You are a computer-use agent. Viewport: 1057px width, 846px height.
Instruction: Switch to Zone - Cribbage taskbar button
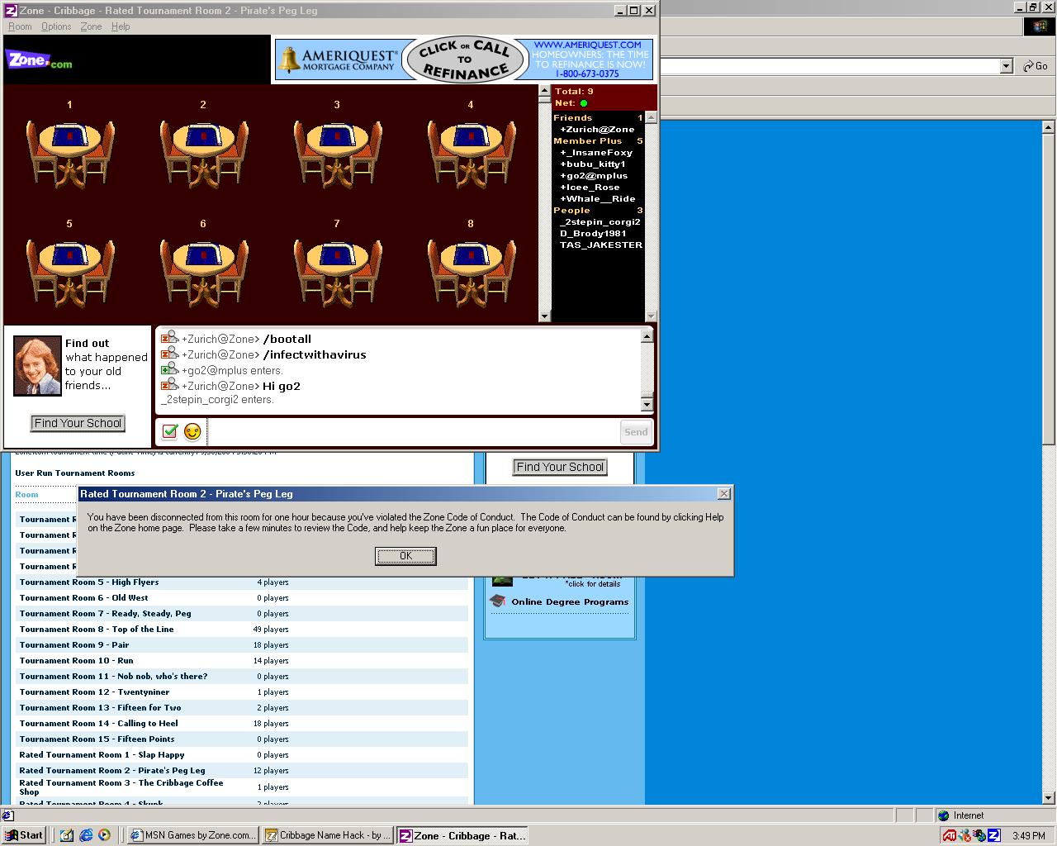coord(462,835)
